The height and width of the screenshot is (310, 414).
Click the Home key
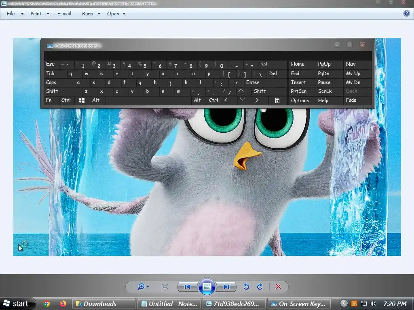click(x=302, y=64)
